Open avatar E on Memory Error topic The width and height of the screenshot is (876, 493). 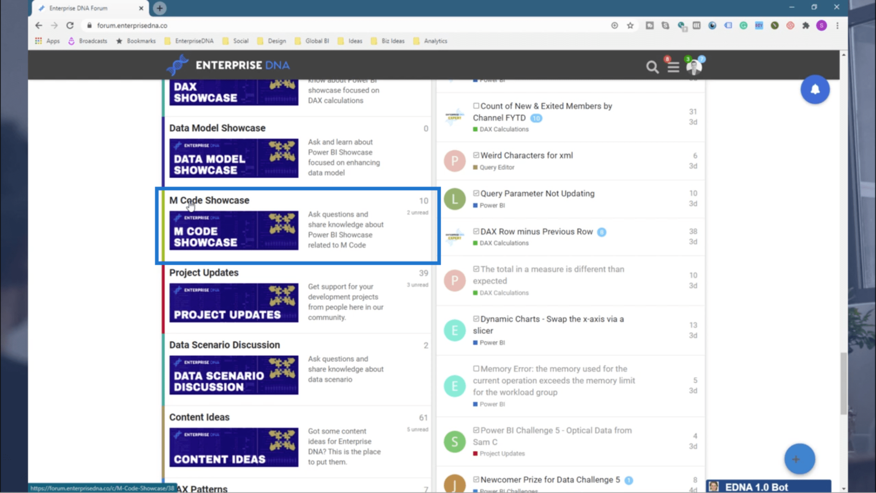(455, 386)
